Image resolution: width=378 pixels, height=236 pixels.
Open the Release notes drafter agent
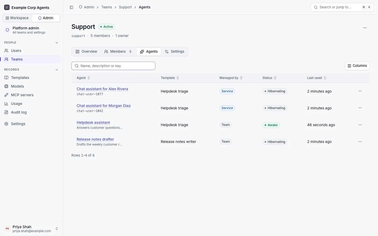tap(95, 139)
